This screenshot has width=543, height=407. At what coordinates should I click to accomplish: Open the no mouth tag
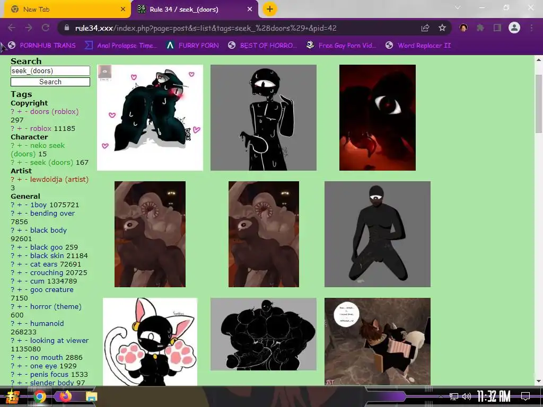[47, 358]
